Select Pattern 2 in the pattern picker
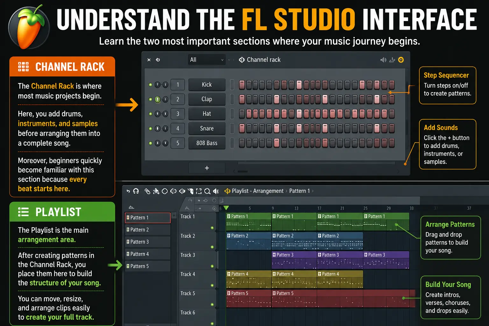 [x=148, y=230]
